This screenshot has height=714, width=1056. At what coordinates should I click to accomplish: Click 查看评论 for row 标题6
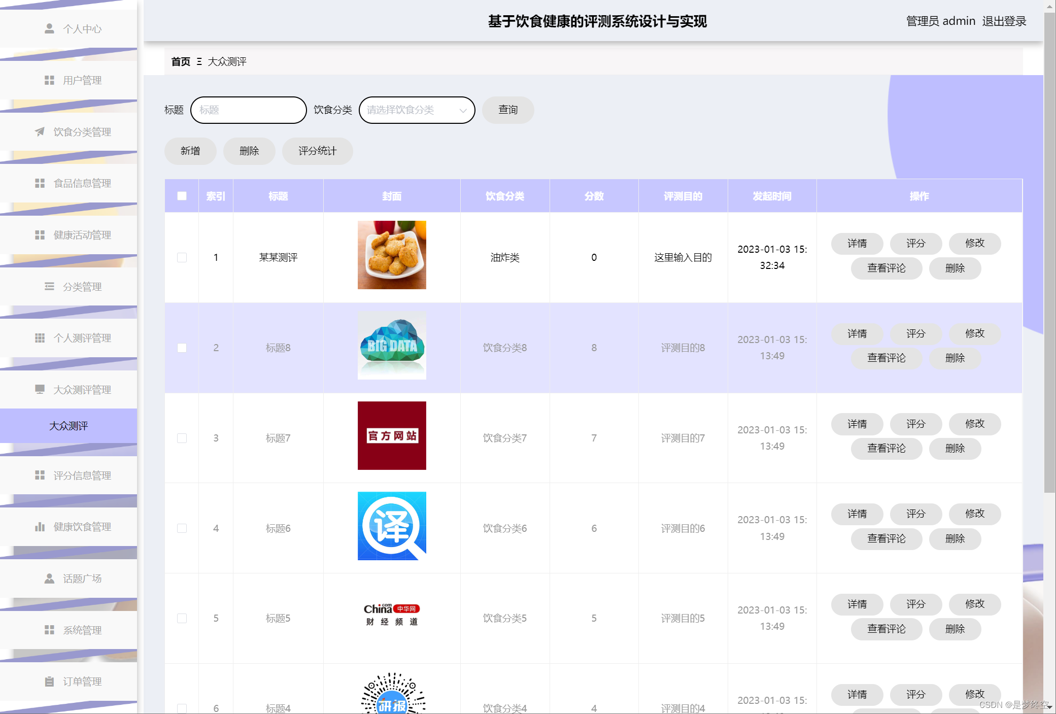point(887,539)
